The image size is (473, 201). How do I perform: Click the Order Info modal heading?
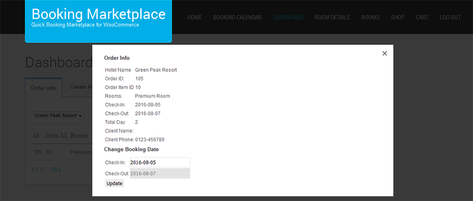pyautogui.click(x=117, y=58)
